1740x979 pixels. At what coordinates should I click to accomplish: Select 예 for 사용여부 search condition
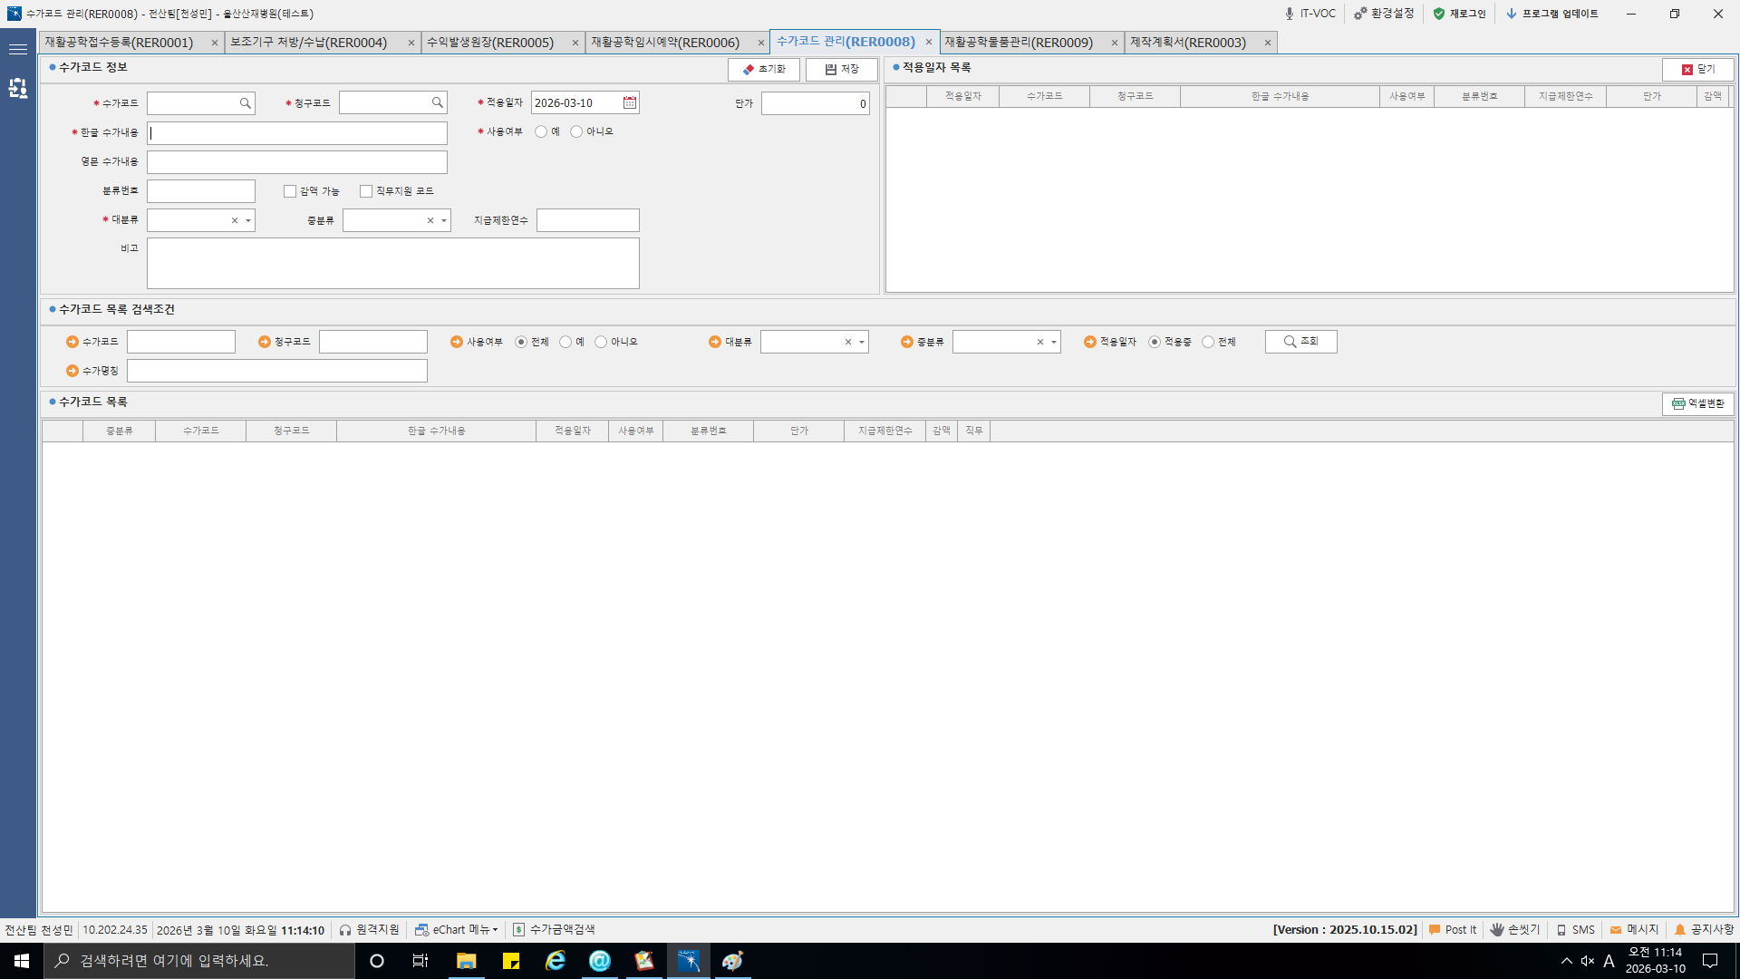565,342
